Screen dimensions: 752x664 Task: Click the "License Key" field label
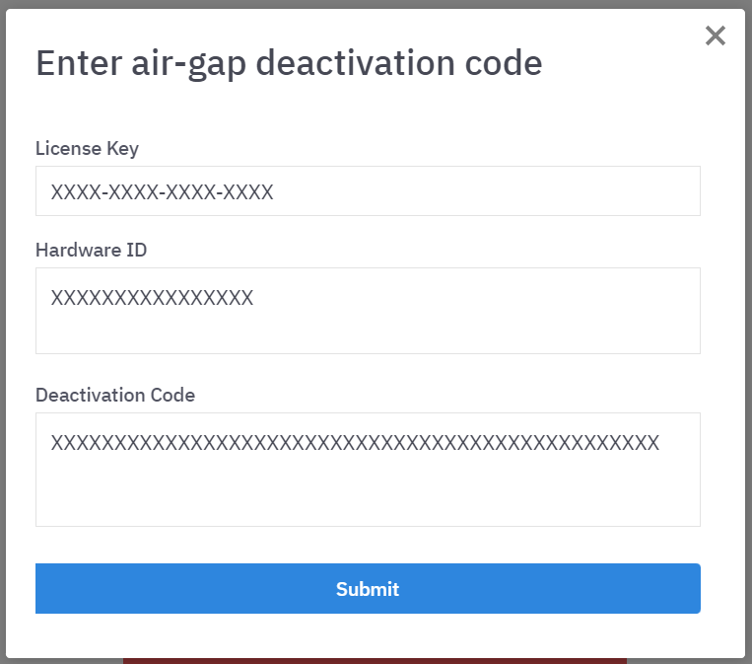tap(87, 149)
